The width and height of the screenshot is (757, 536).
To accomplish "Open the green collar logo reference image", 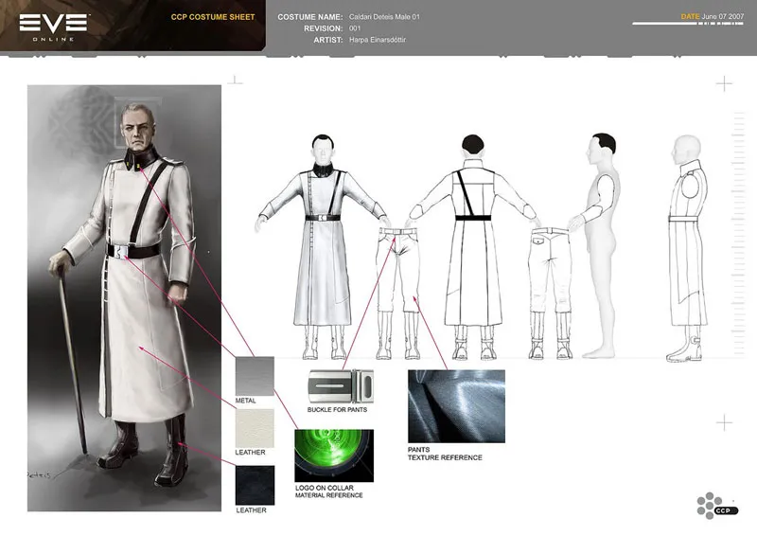I will pyautogui.click(x=334, y=456).
